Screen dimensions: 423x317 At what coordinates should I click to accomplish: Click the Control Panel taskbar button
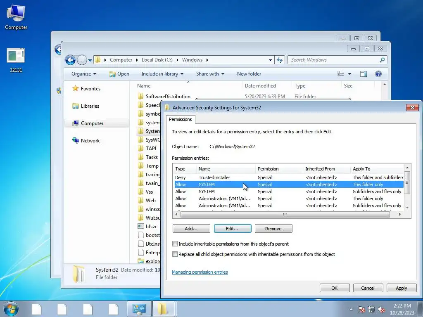coord(139,309)
